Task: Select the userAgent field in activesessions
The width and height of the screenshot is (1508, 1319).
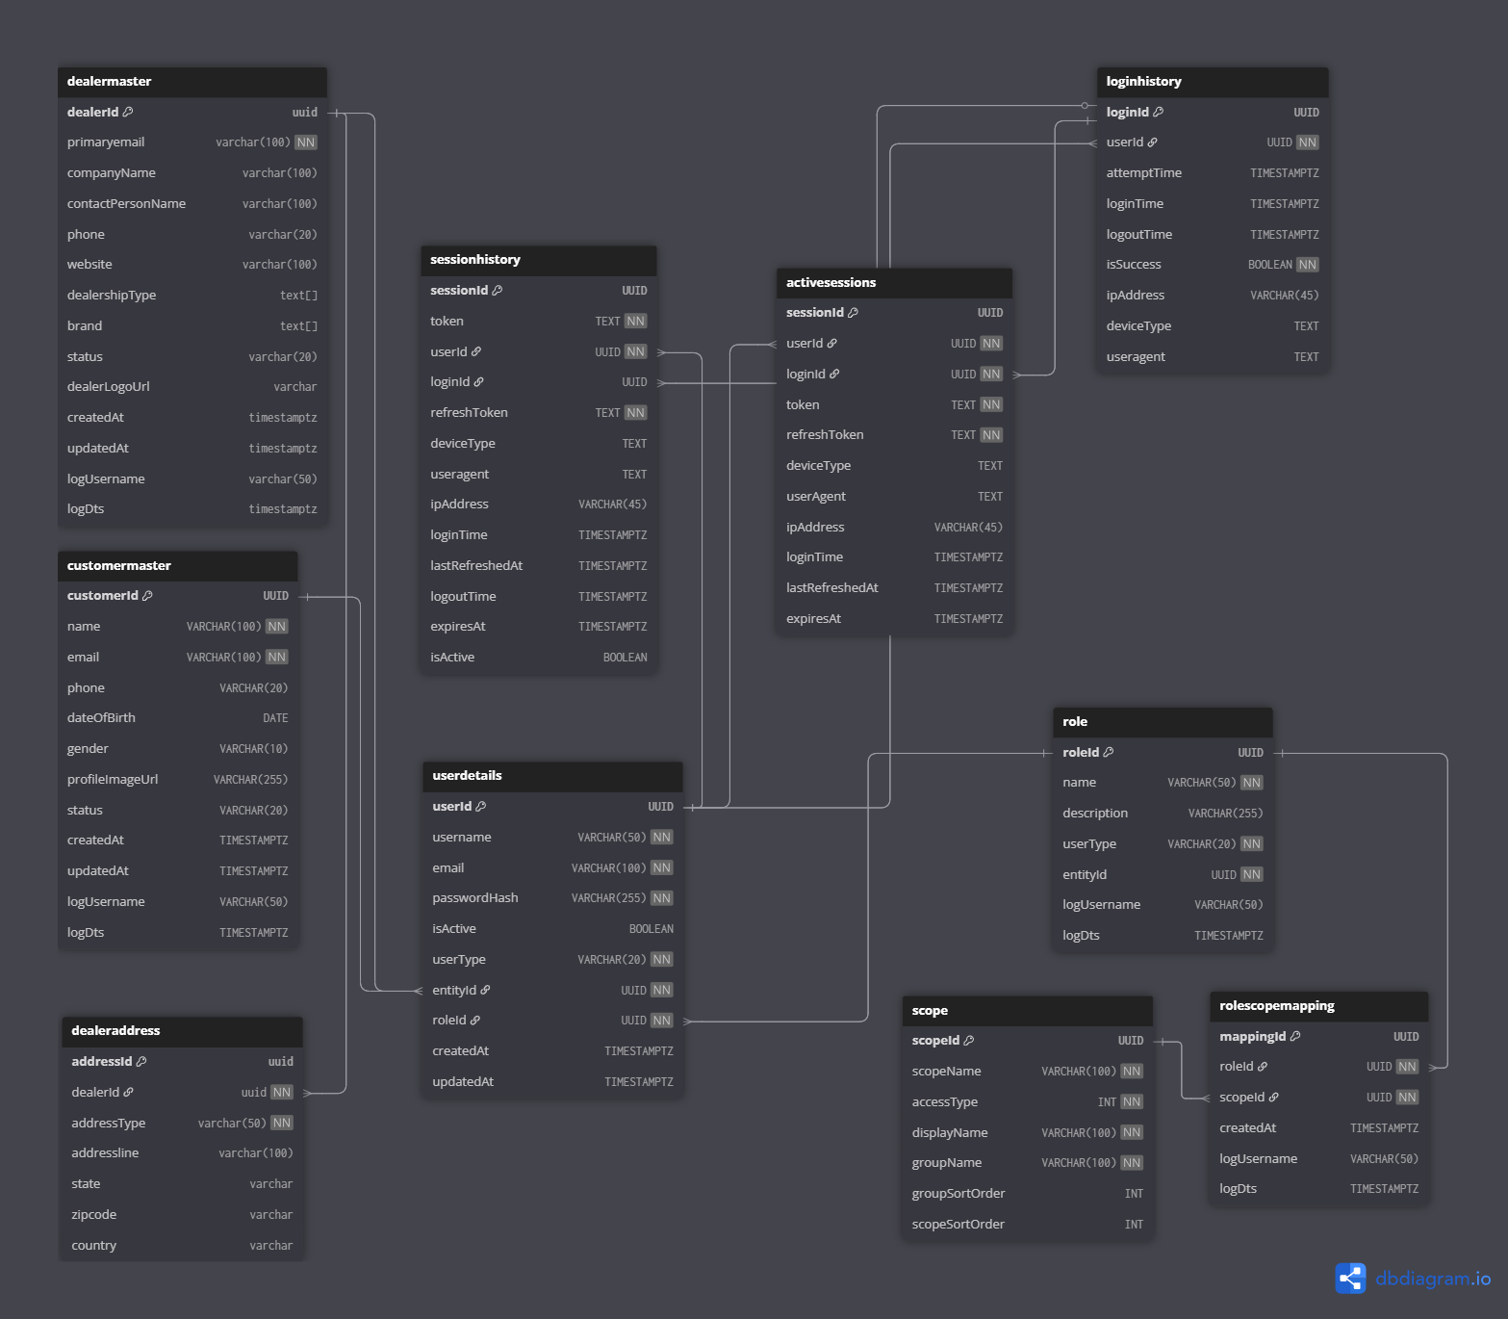Action: point(814,496)
